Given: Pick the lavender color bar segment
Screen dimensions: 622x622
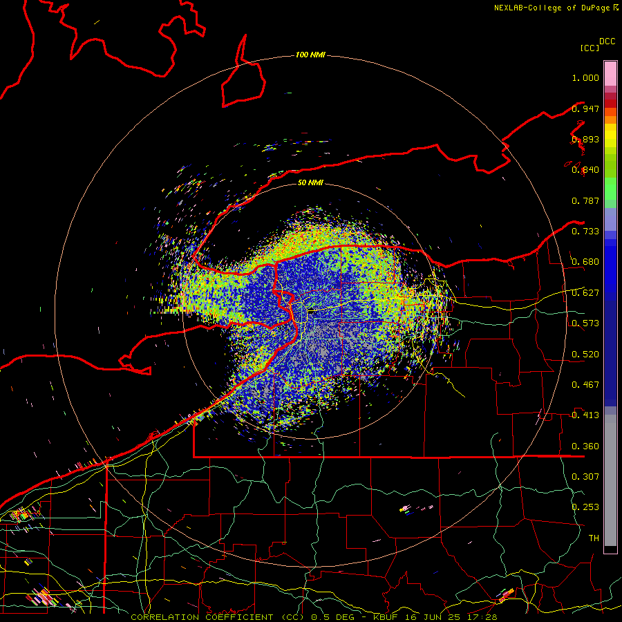Looking at the screenshot, I should click(x=610, y=219).
